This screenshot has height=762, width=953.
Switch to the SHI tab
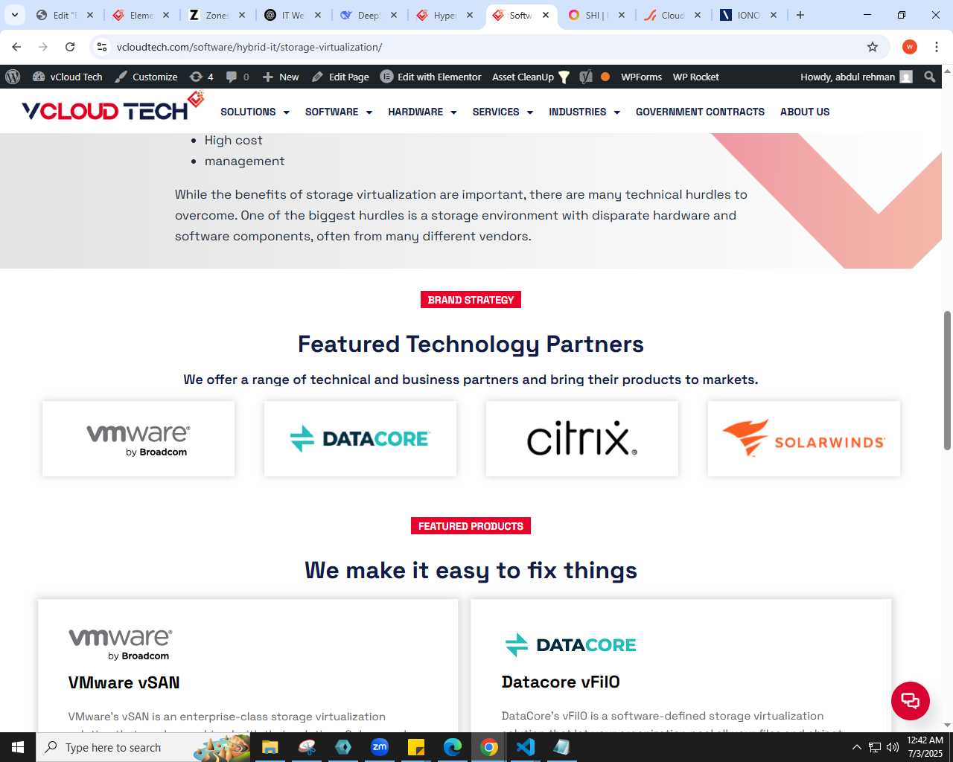point(596,15)
